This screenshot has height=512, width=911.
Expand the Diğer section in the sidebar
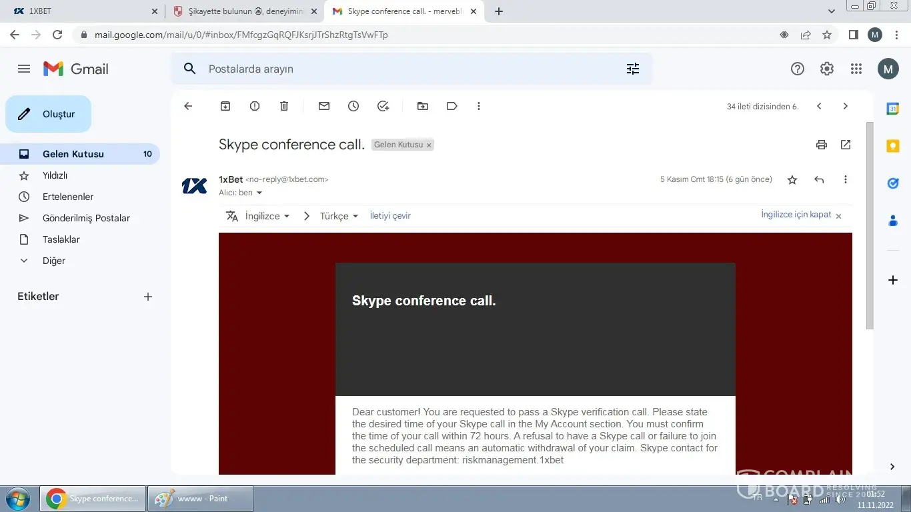tap(53, 261)
